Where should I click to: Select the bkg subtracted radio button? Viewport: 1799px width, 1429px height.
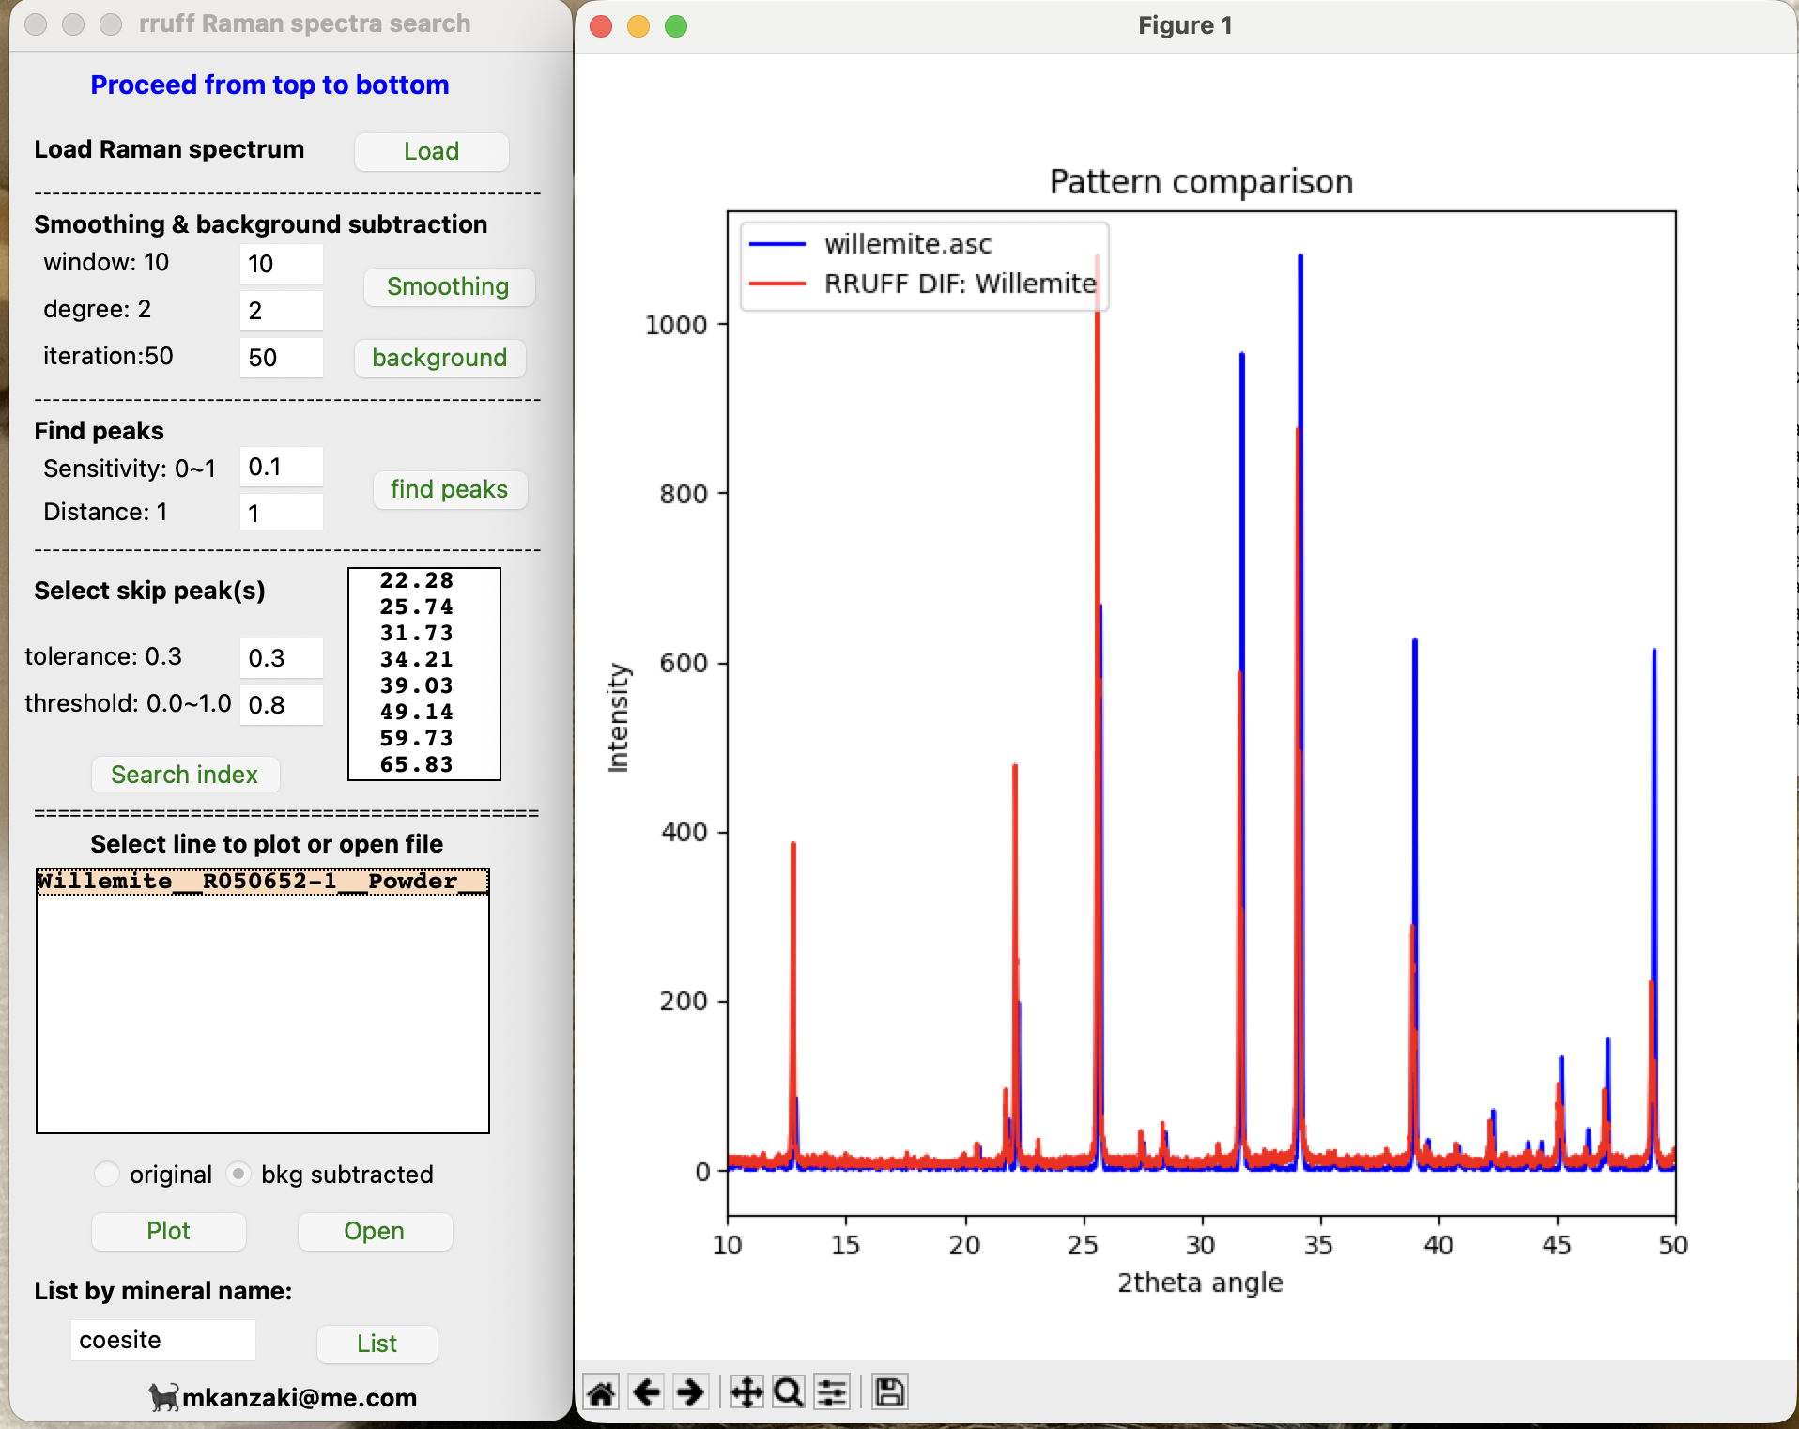[239, 1174]
